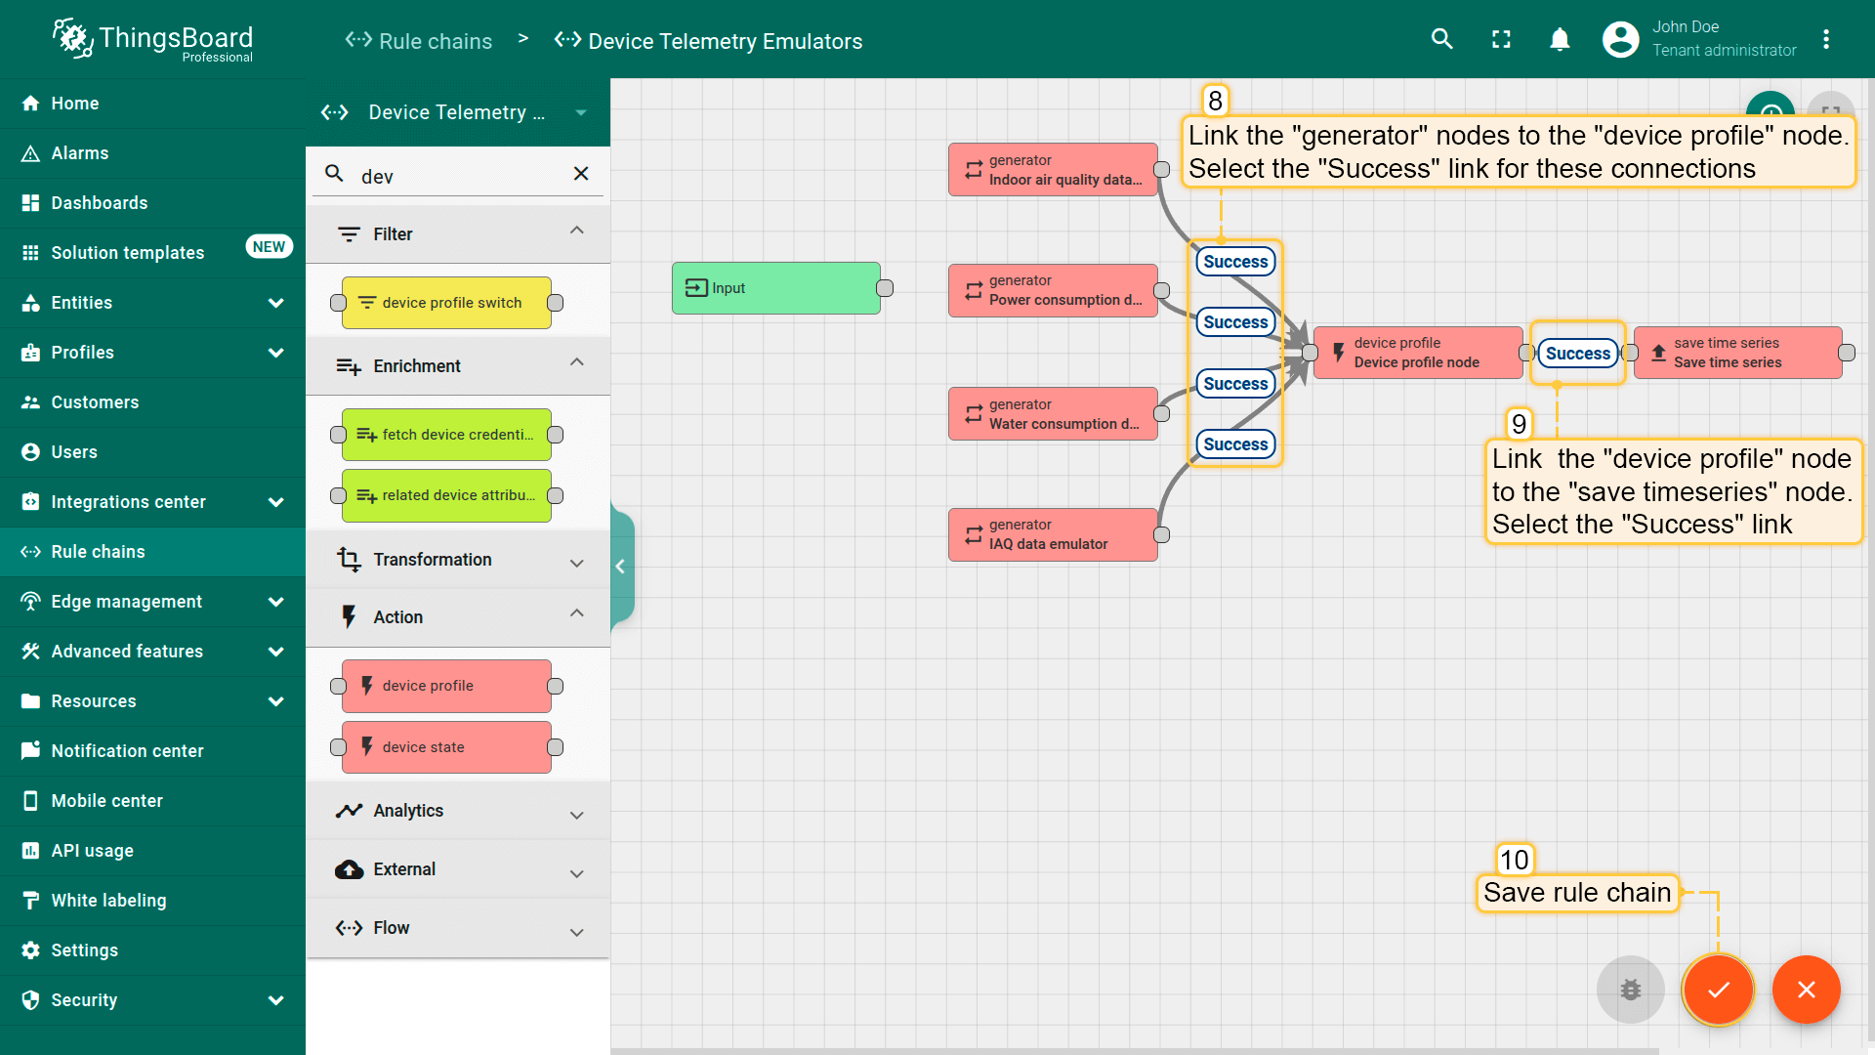Navigate to Rule chains breadcrumb link
This screenshot has width=1875, height=1055.
click(x=435, y=41)
